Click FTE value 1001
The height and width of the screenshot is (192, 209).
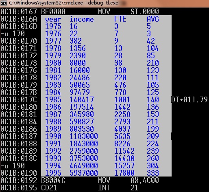click(x=122, y=99)
